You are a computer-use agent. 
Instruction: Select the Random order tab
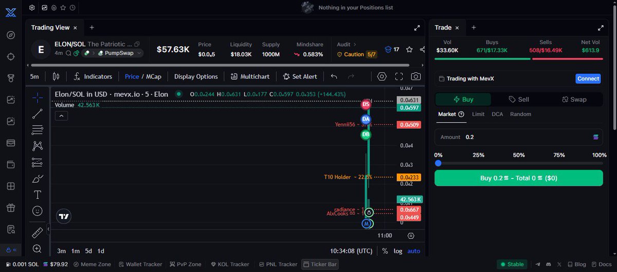pyautogui.click(x=520, y=114)
